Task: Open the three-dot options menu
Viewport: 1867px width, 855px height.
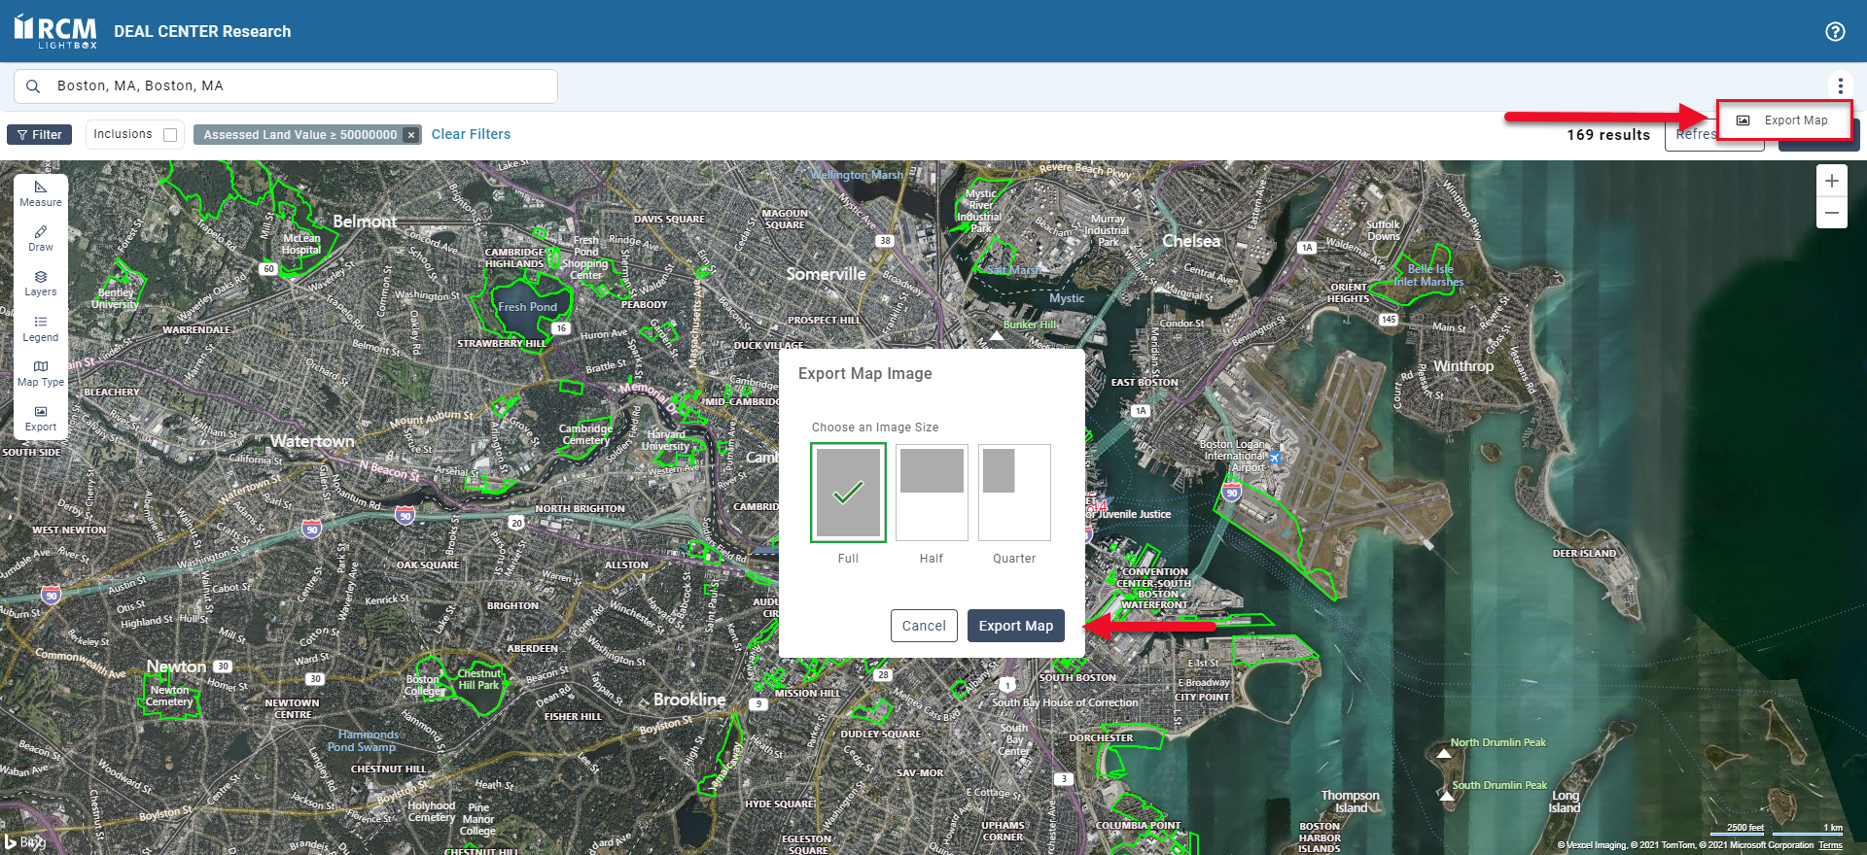Action: click(1840, 86)
